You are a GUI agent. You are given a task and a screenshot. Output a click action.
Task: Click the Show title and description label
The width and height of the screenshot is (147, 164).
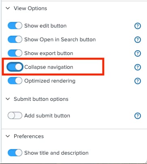coord(56,153)
